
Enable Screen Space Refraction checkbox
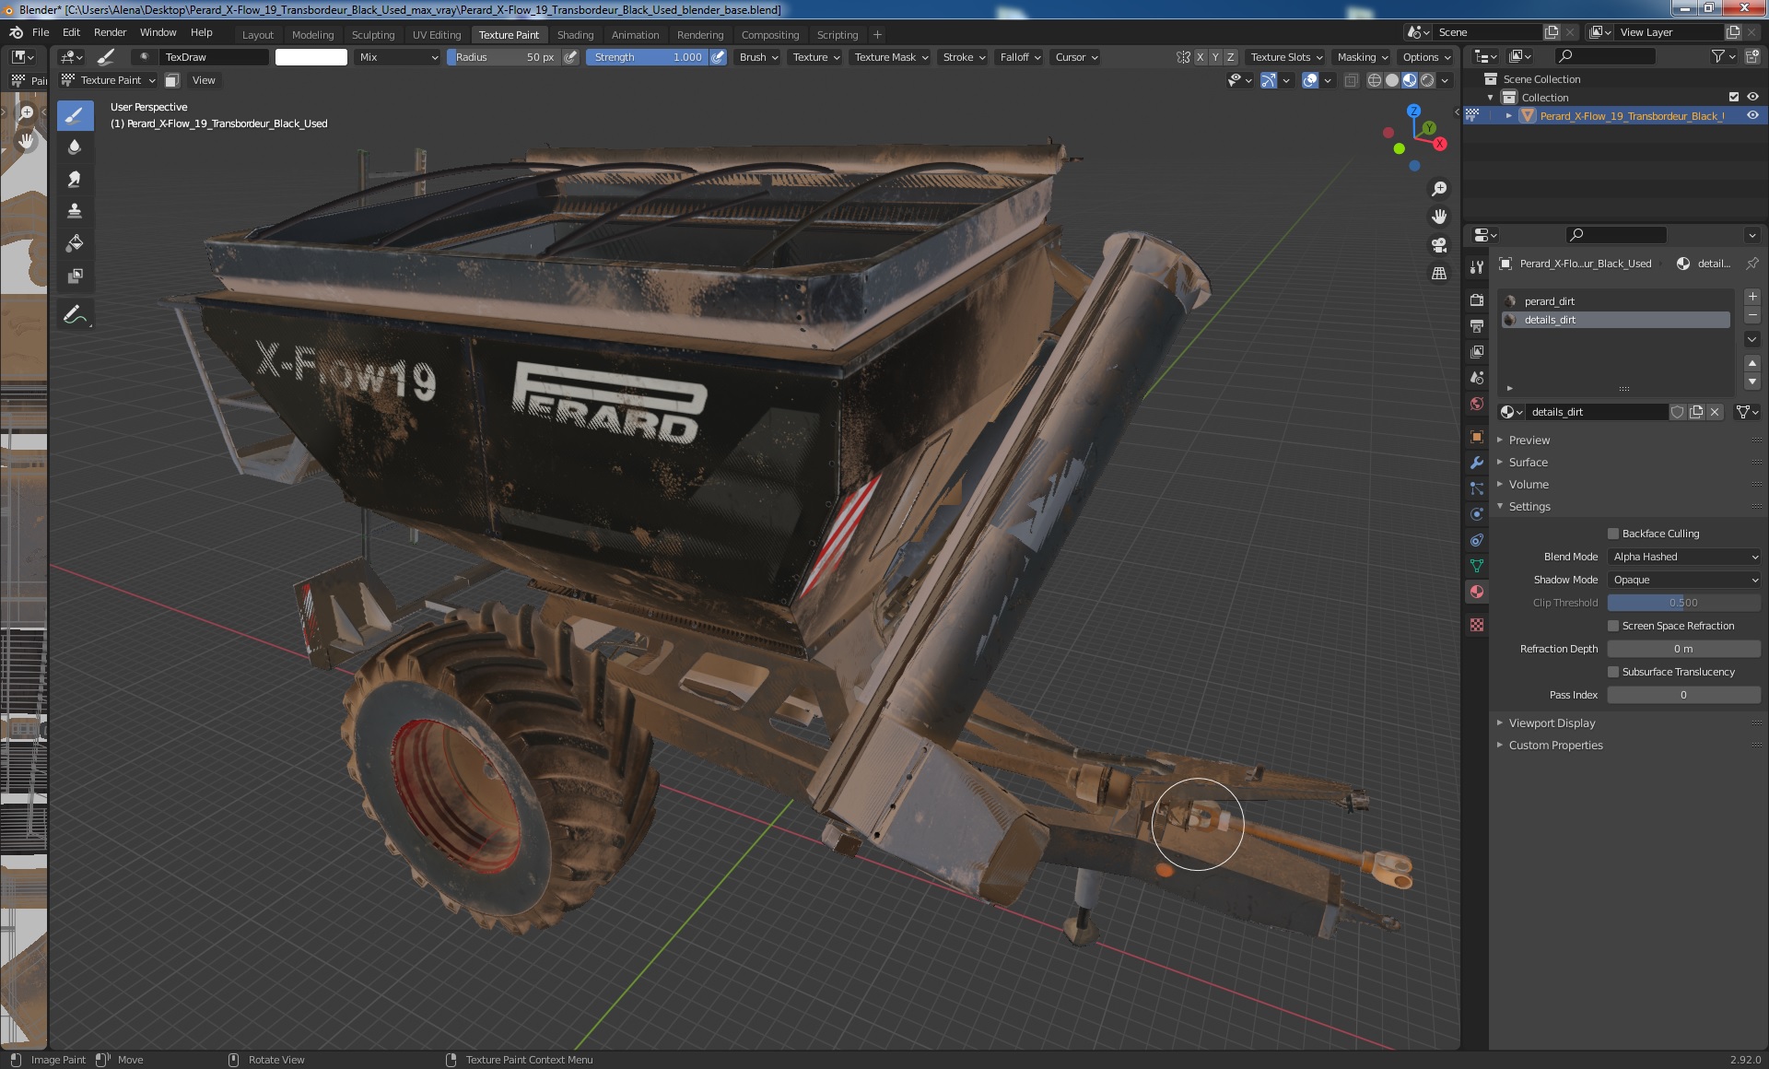click(x=1613, y=626)
